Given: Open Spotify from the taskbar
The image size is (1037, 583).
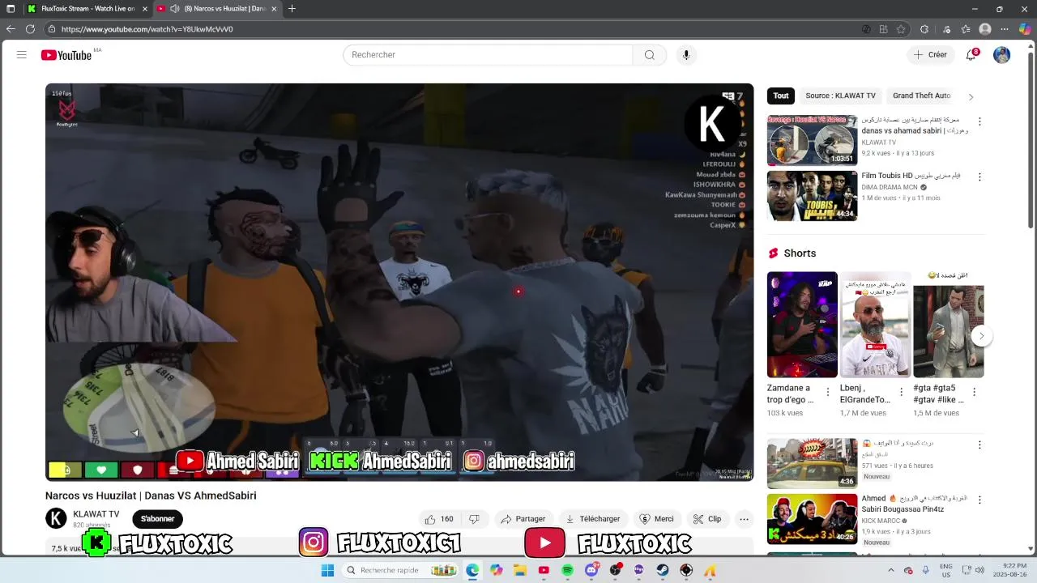Looking at the screenshot, I should tap(568, 571).
